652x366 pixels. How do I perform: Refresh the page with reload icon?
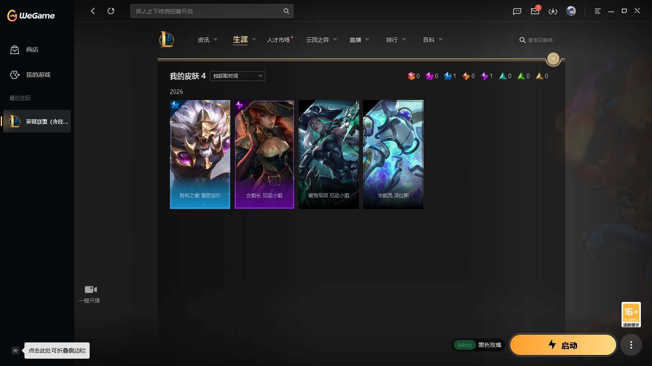(x=111, y=11)
